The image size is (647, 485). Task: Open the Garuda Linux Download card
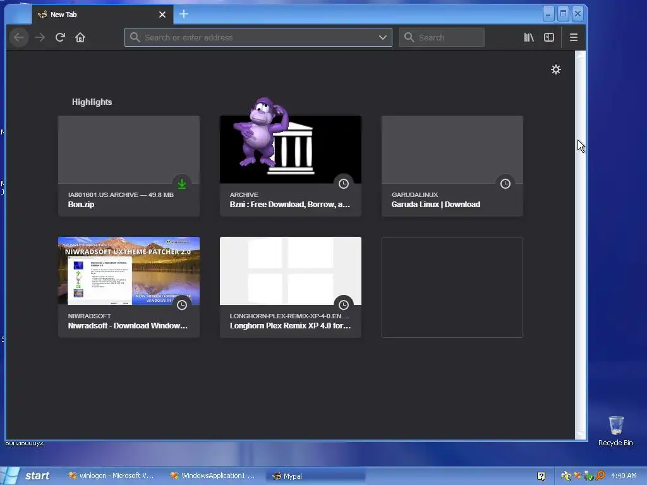pyautogui.click(x=452, y=166)
